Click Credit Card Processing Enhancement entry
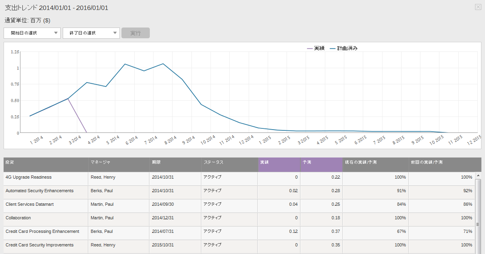Image resolution: width=485 pixels, height=254 pixels. point(42,231)
